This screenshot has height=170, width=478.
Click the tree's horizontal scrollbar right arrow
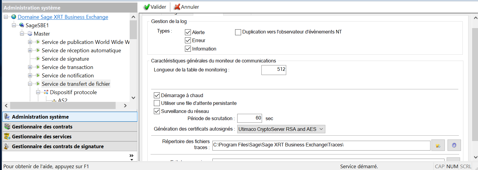(125, 105)
